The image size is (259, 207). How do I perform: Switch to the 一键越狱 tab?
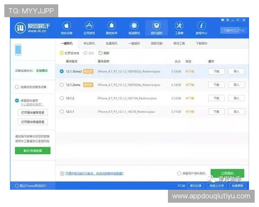tap(134, 43)
